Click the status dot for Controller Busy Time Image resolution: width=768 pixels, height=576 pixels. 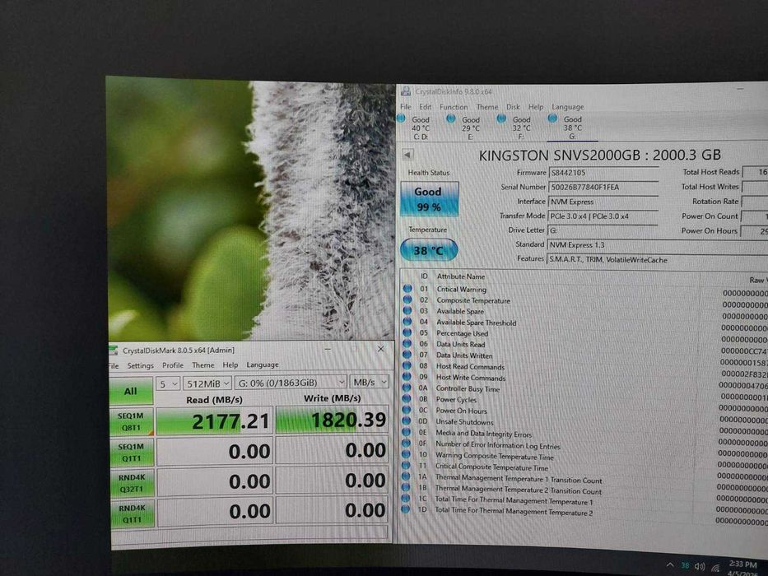[x=407, y=388]
